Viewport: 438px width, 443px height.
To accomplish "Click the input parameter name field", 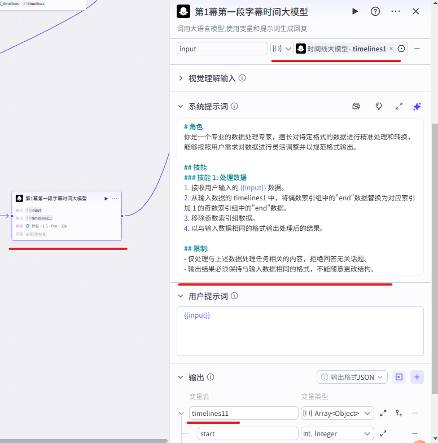I will click(x=222, y=49).
